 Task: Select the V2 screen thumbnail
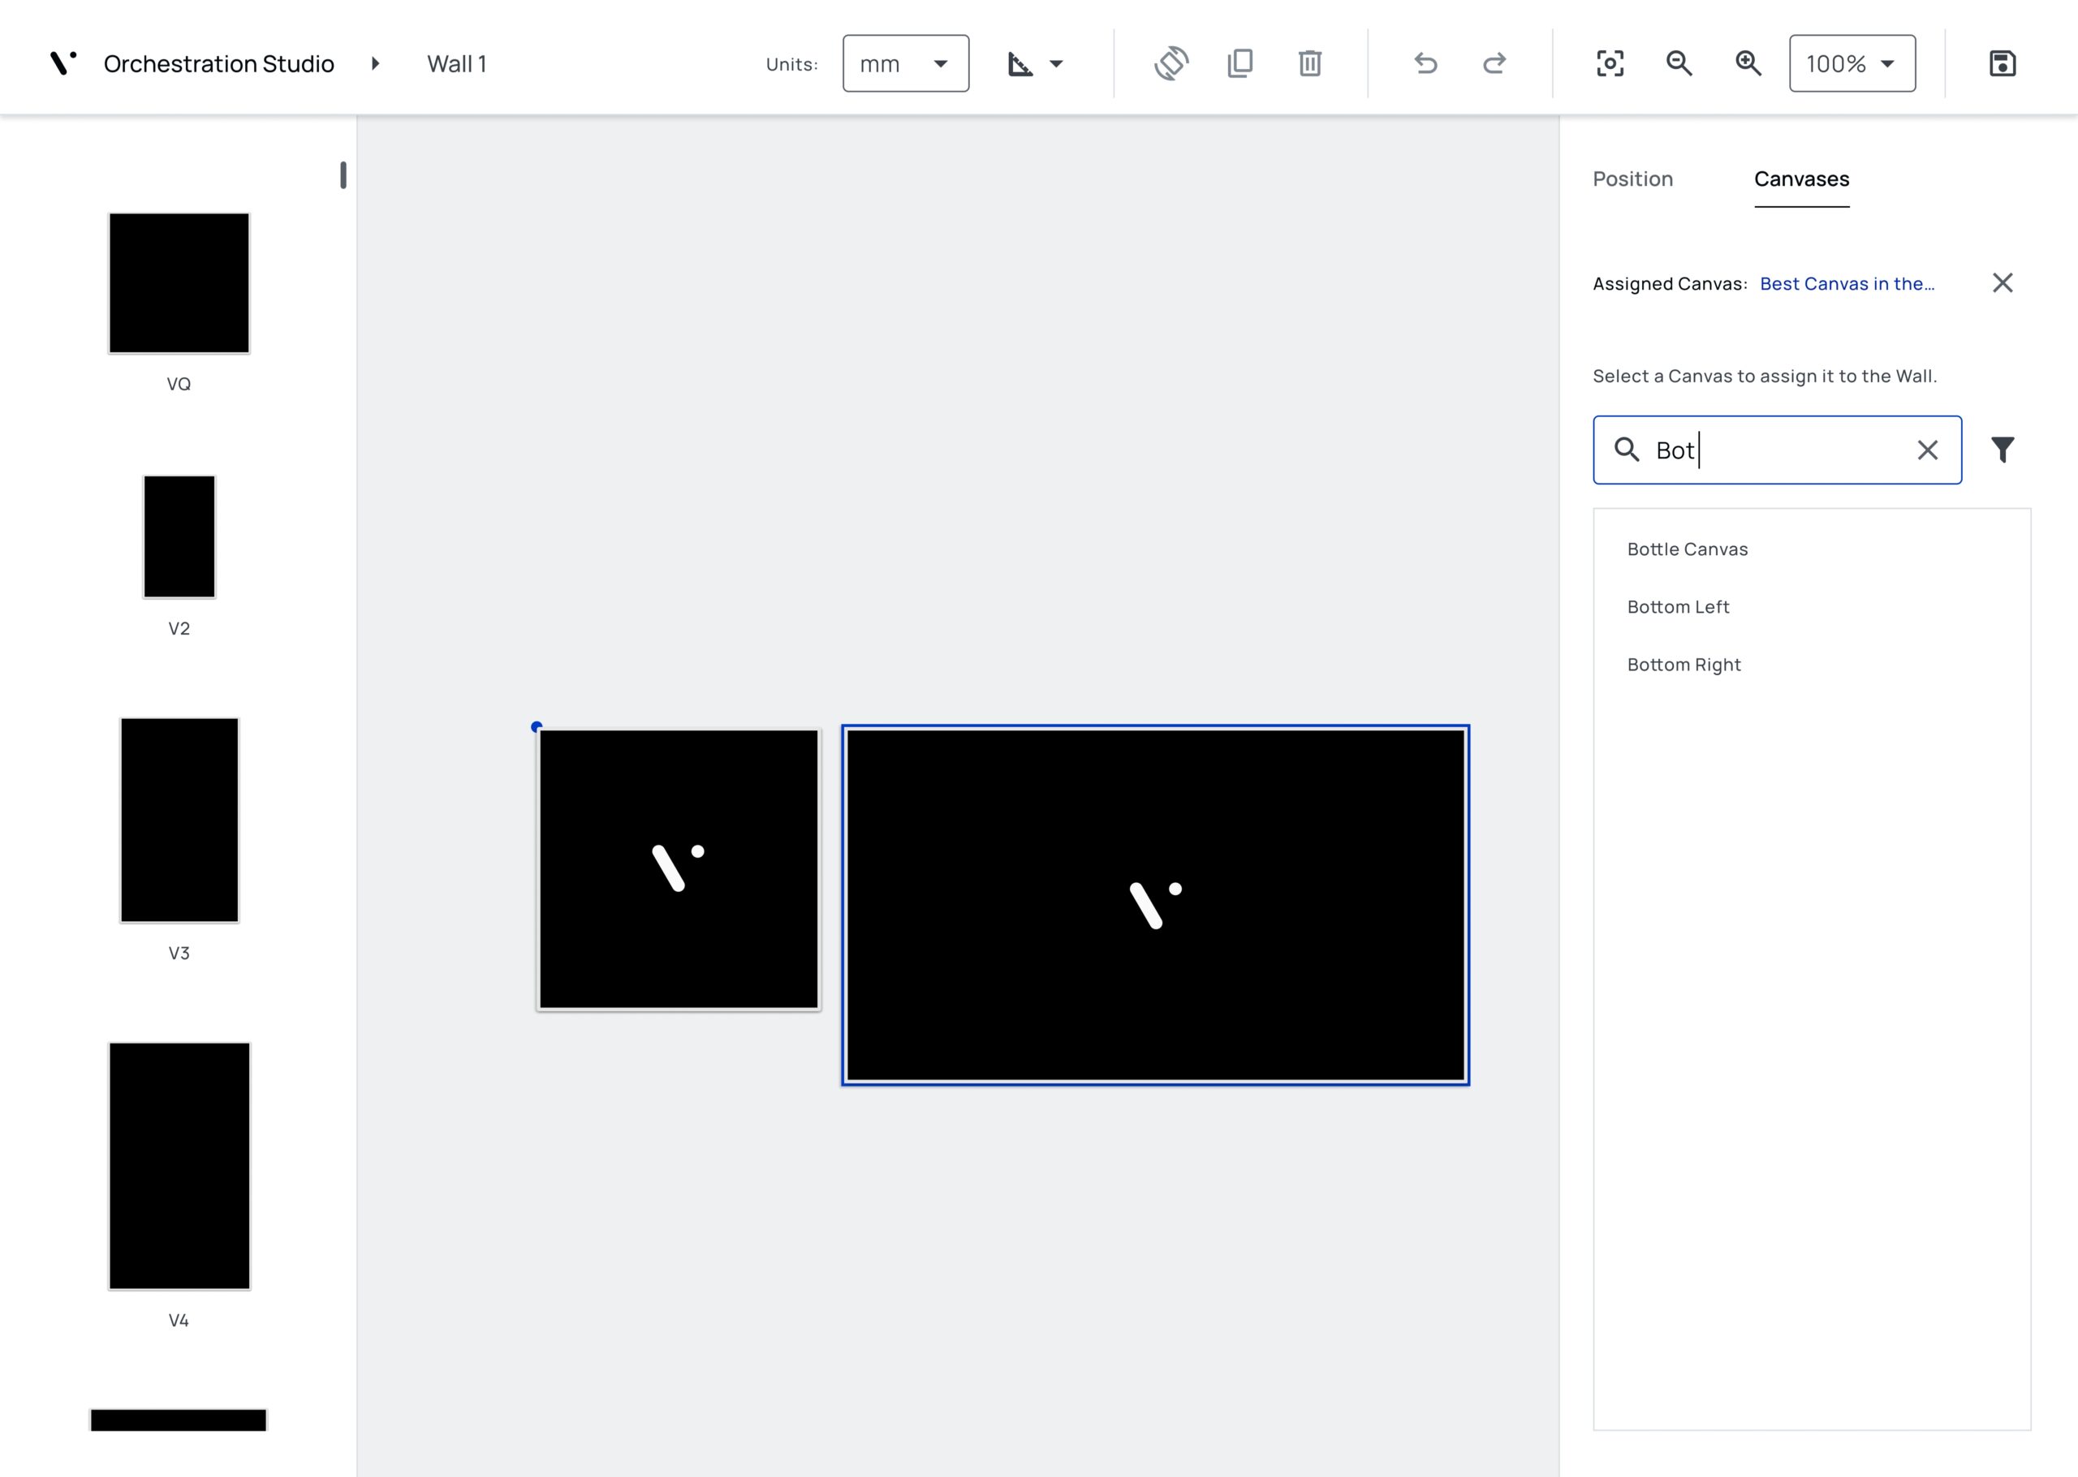click(179, 536)
